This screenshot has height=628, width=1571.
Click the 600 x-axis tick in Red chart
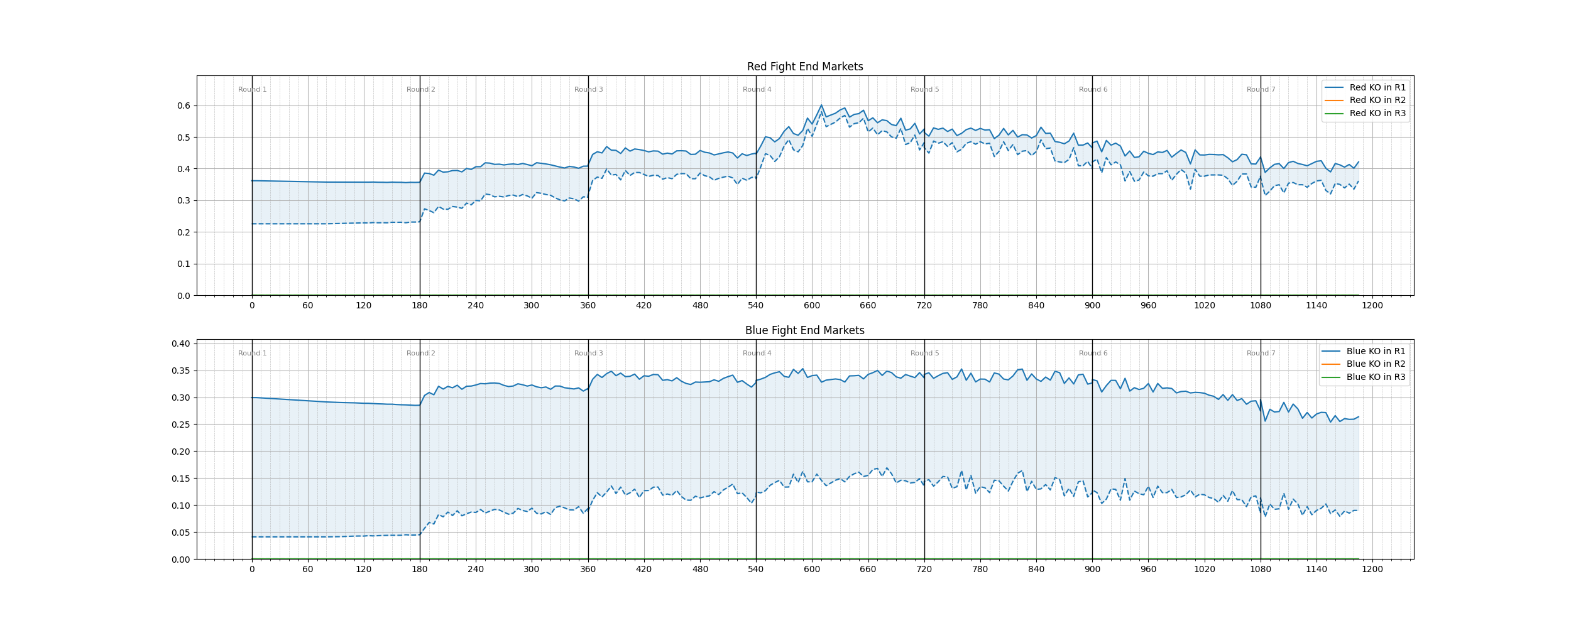tap(812, 306)
